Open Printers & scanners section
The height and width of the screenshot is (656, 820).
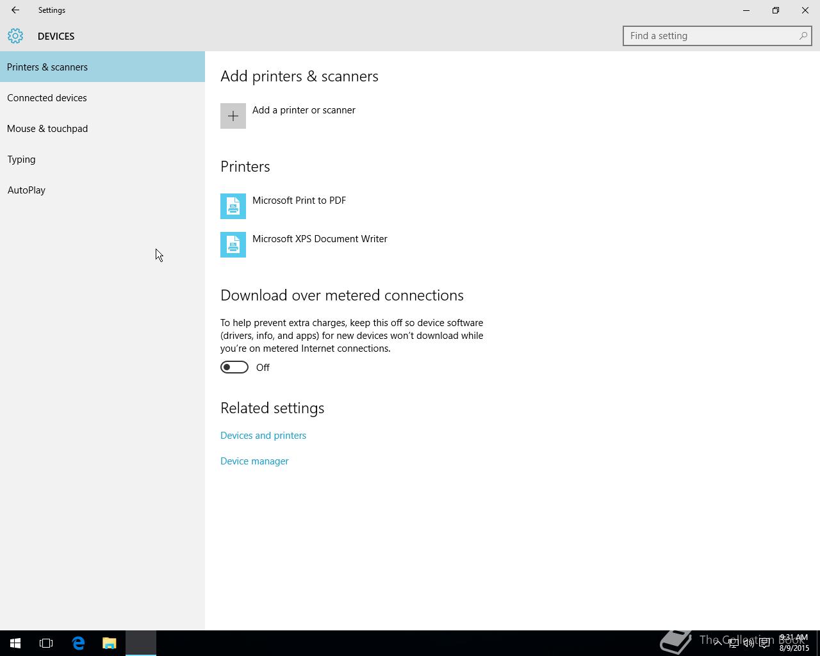pyautogui.click(x=102, y=67)
